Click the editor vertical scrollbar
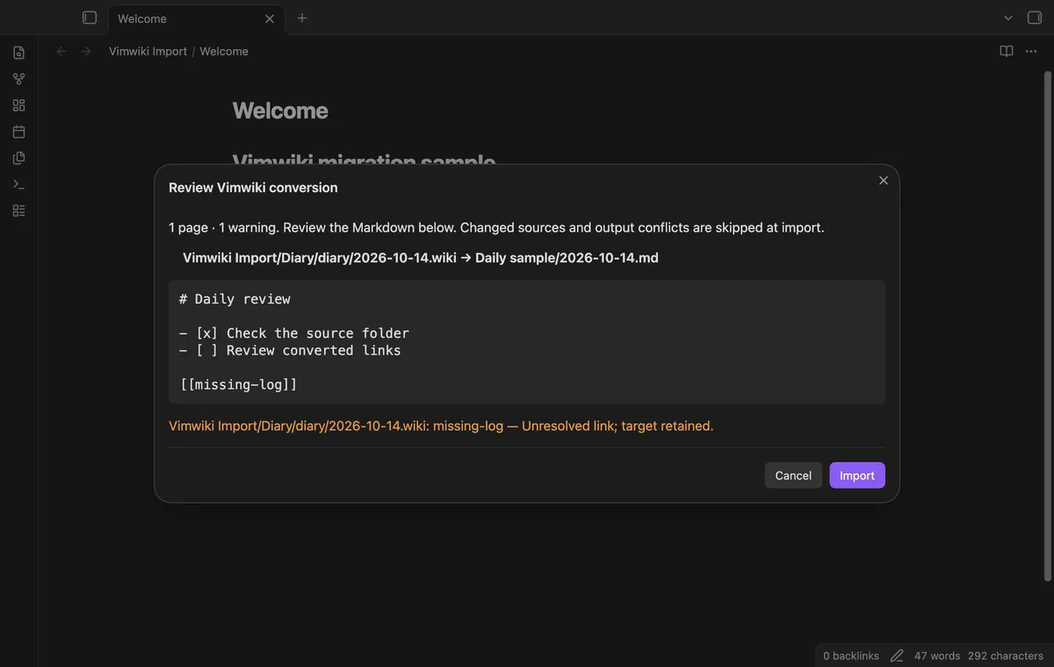The image size is (1054, 667). (x=1047, y=325)
